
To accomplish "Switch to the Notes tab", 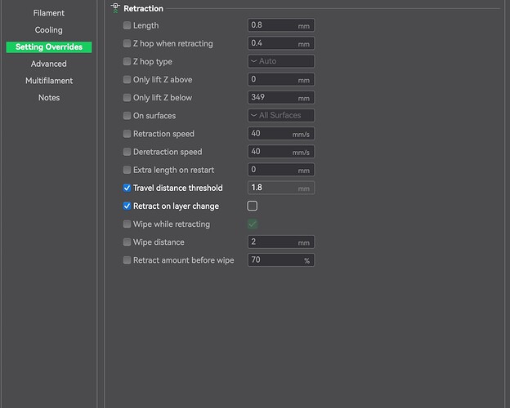I will 49,98.
